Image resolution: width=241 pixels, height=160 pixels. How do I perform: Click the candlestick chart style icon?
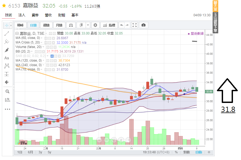(81, 25)
